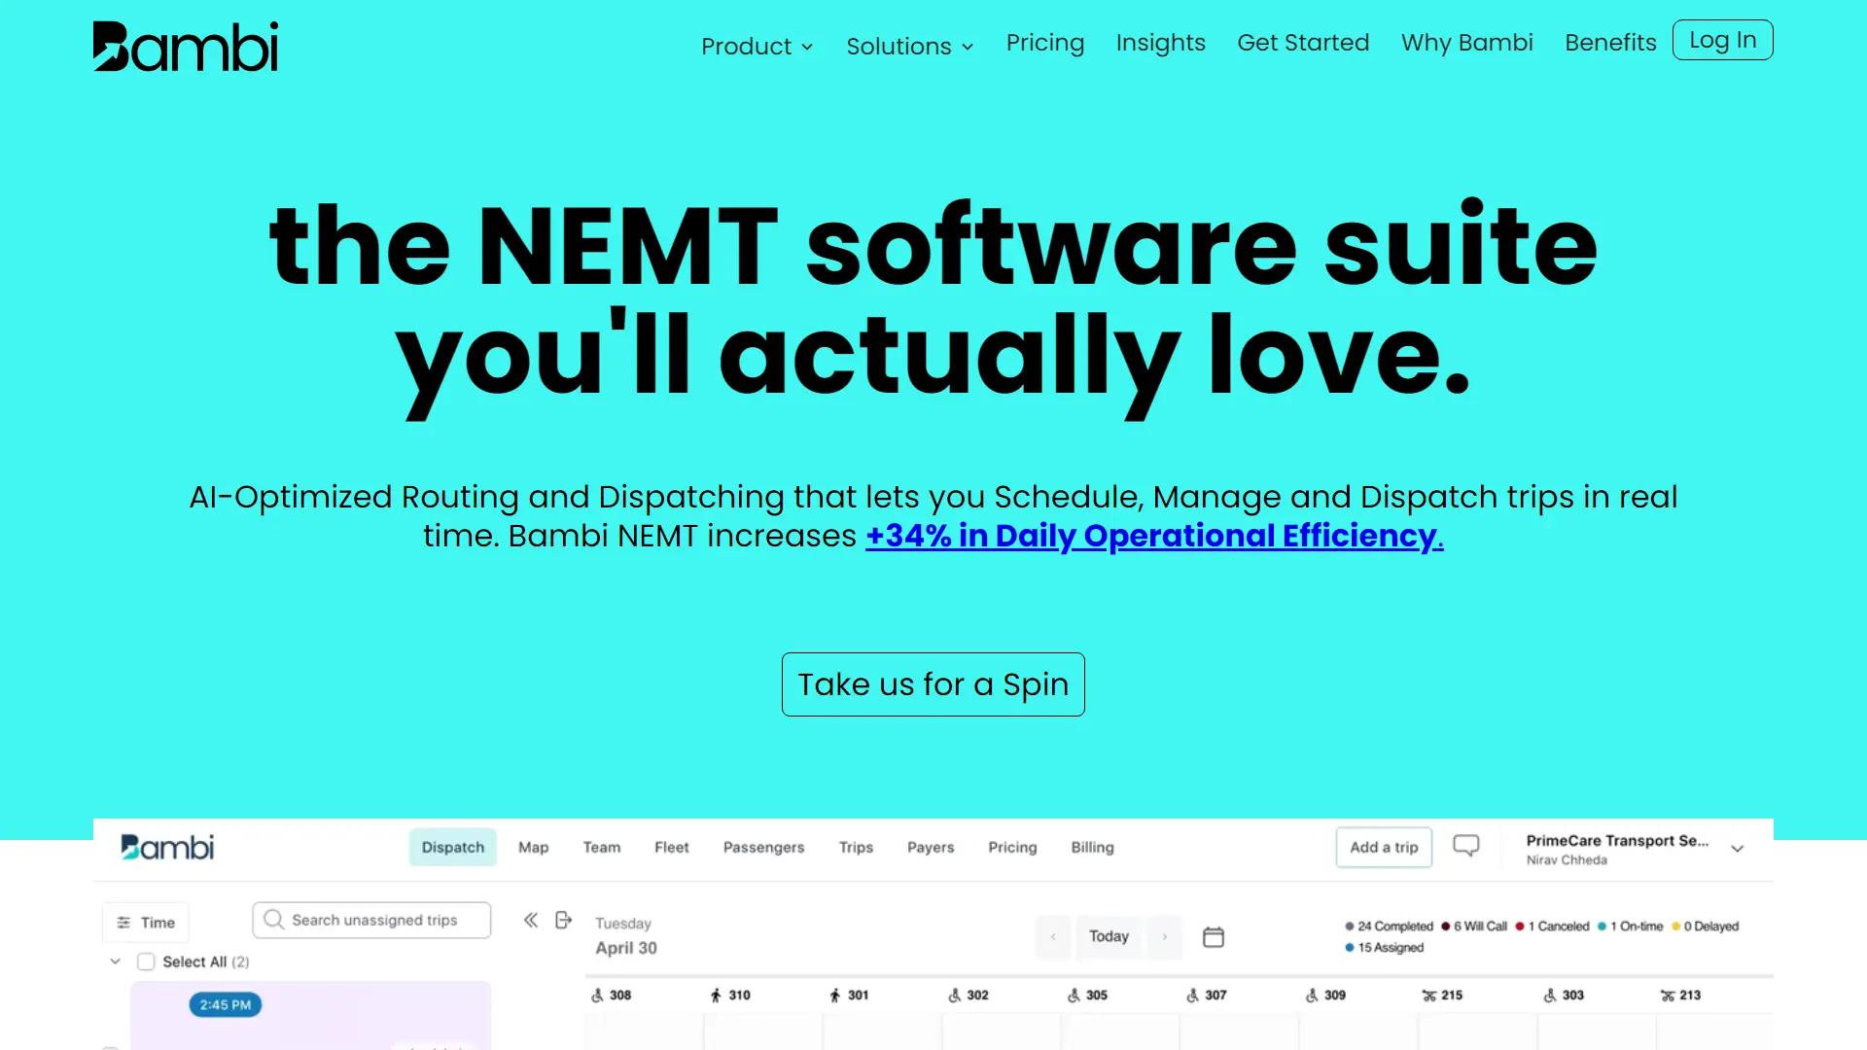Switch to the Fleet tab
This screenshot has height=1050, width=1867.
pyautogui.click(x=672, y=848)
